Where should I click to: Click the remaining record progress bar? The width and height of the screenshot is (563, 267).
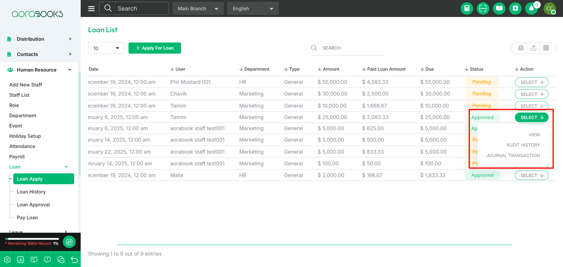coord(32,239)
